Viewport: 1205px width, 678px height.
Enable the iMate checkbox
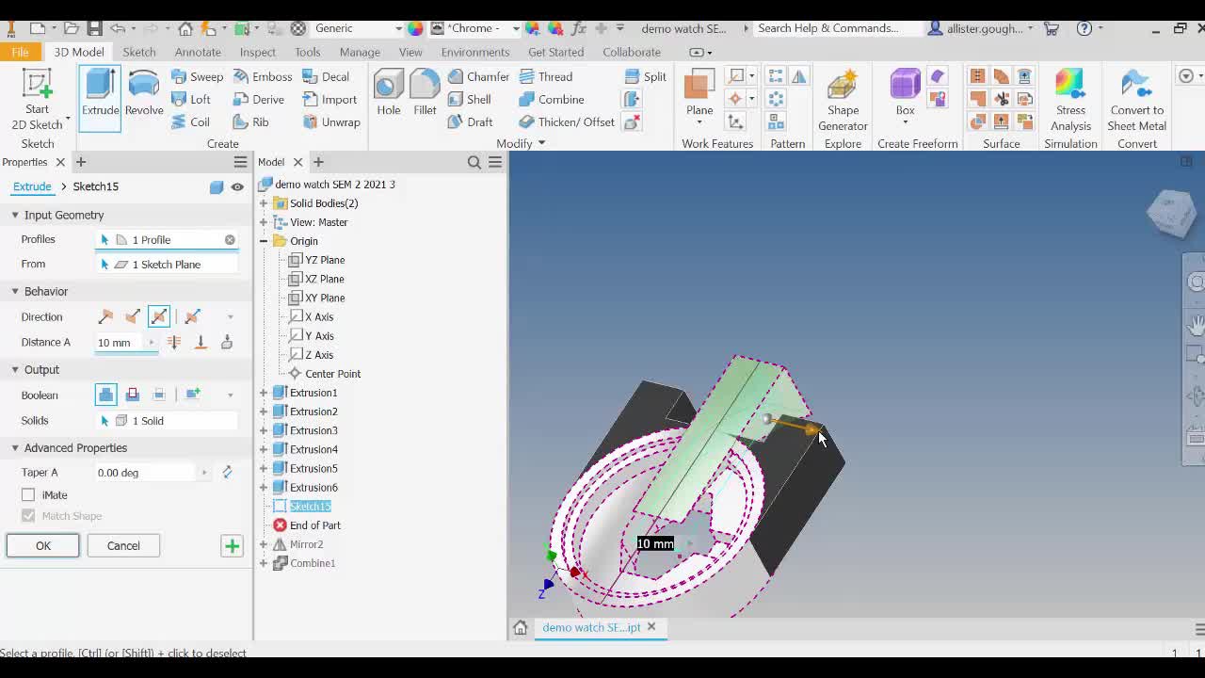pyautogui.click(x=28, y=494)
